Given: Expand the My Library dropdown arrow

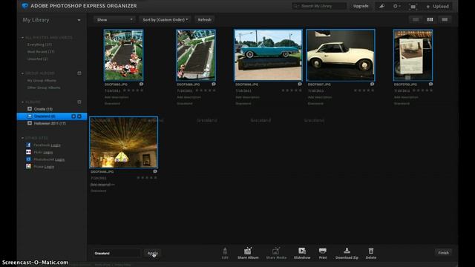Looking at the screenshot, I should [x=79, y=20].
